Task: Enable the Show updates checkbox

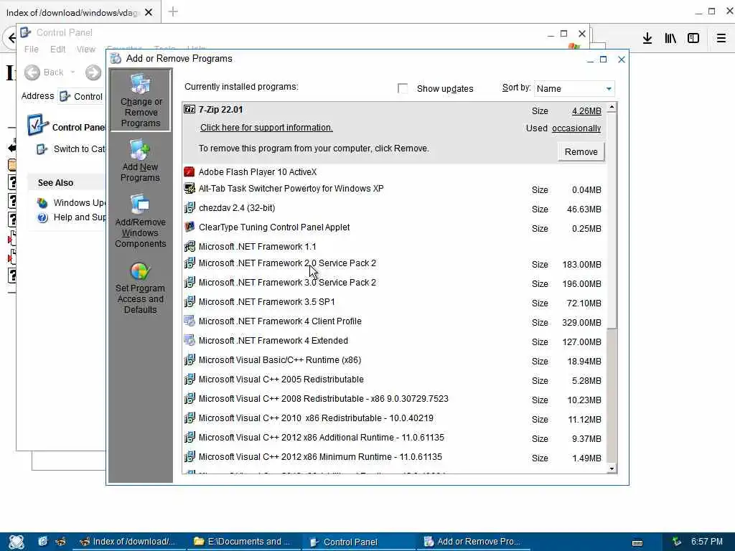Action: (402, 88)
